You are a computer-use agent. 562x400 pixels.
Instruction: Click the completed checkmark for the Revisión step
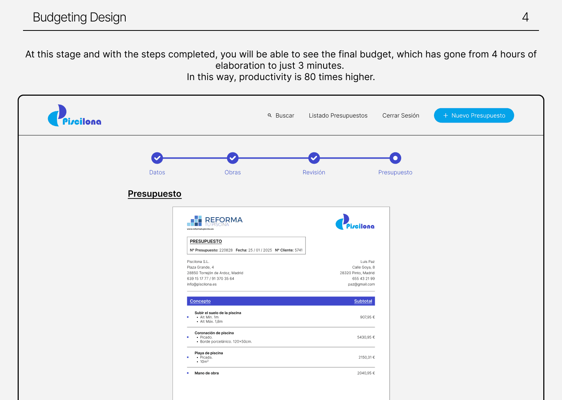point(314,158)
